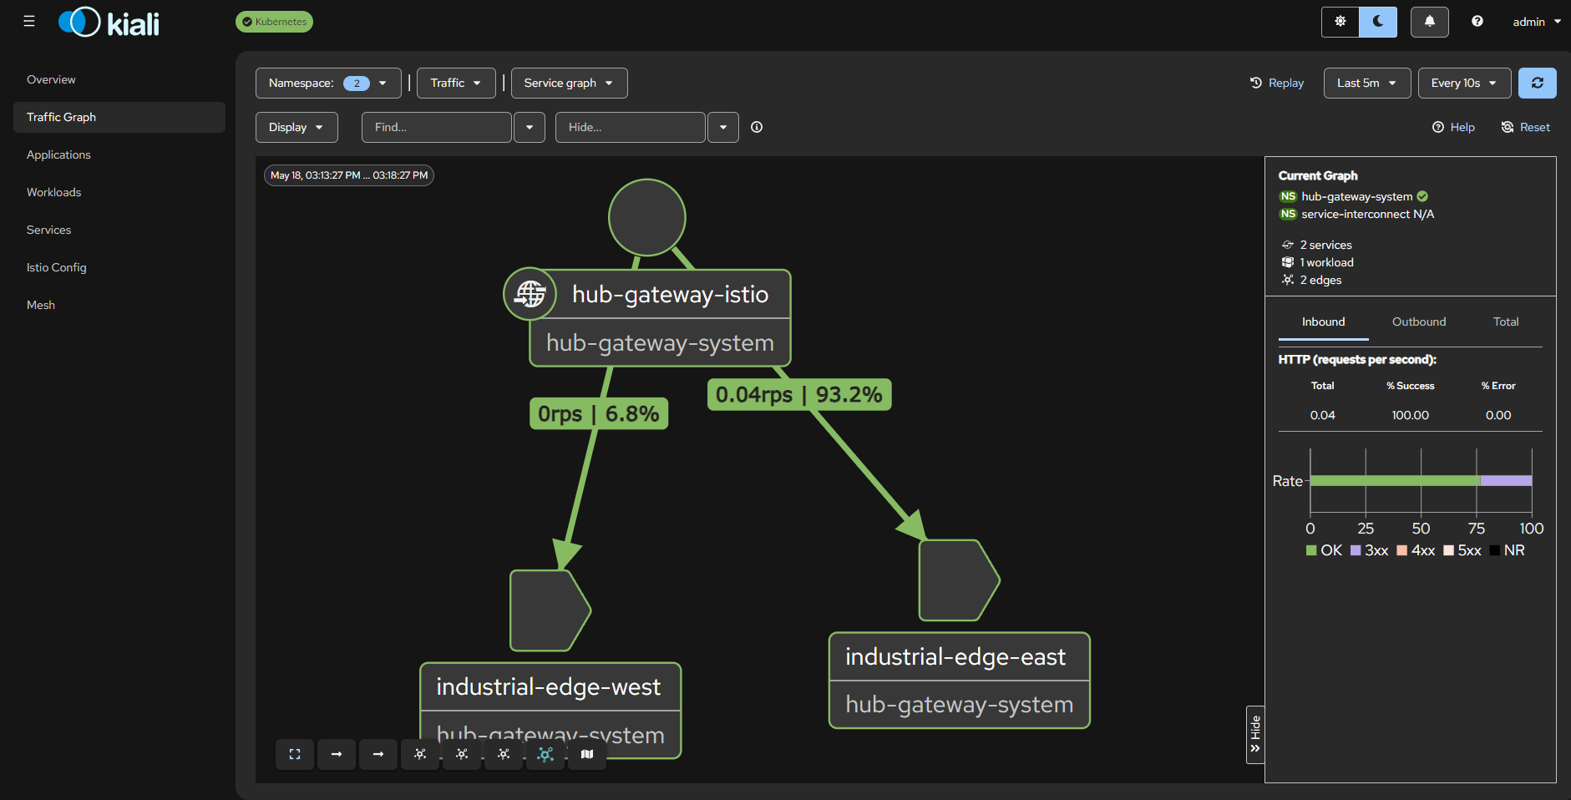Switch to the Outbound tab
Viewport: 1571px width, 800px height.
pos(1418,322)
